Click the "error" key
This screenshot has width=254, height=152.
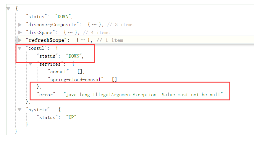[x=46, y=95]
